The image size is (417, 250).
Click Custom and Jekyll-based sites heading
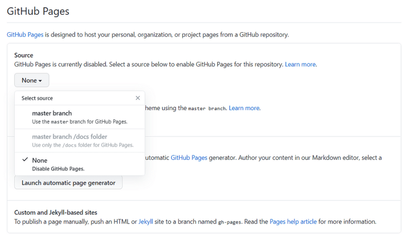(x=55, y=213)
